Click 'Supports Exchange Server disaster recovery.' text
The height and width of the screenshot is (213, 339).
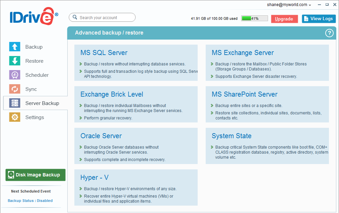(256, 76)
